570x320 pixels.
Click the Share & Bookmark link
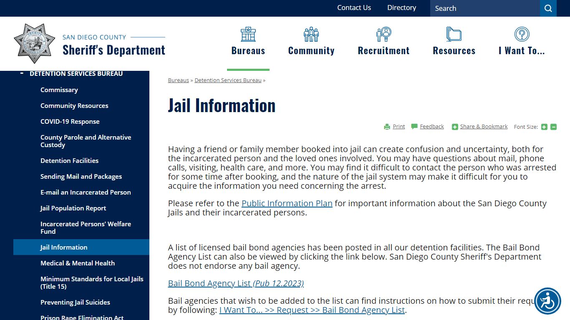click(x=484, y=126)
